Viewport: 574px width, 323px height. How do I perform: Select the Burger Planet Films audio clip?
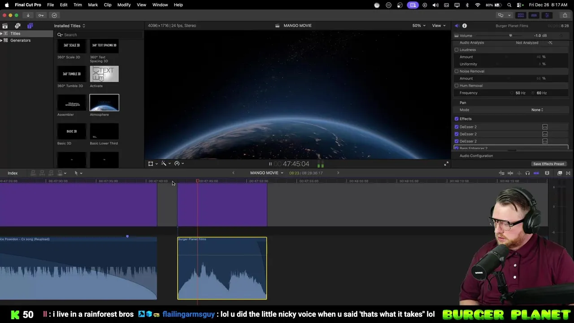pos(222,268)
